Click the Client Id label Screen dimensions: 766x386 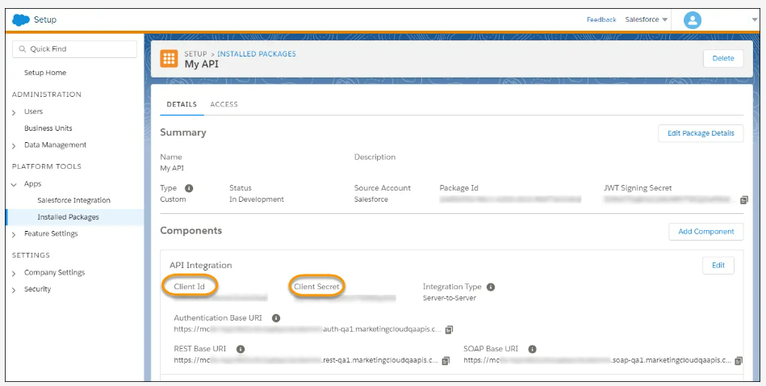(189, 287)
